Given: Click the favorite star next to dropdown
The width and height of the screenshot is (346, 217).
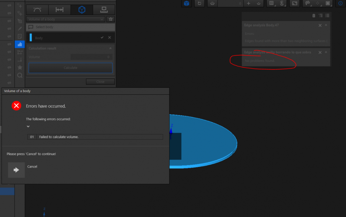Looking at the screenshot, I should (x=110, y=19).
